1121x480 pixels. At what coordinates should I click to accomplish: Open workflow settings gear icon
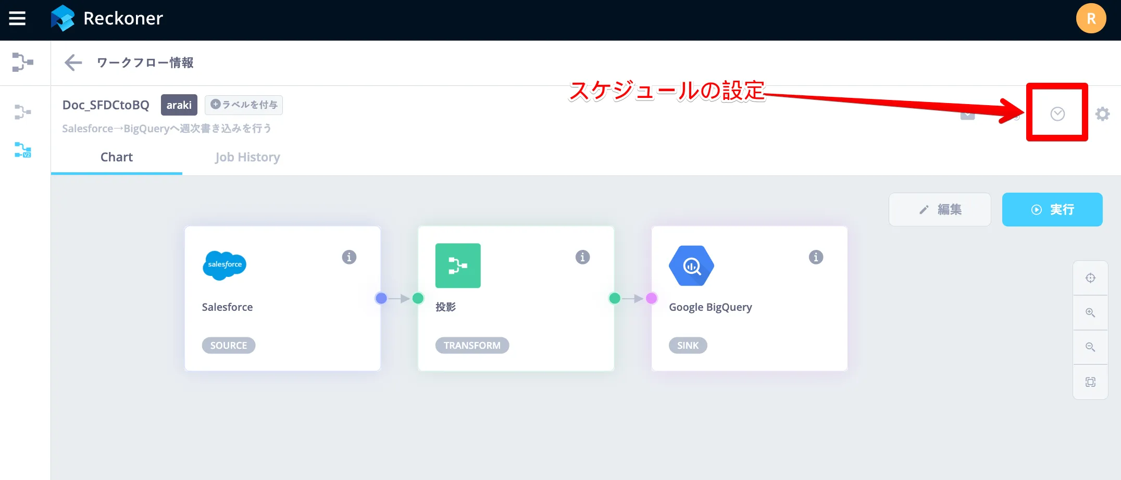click(x=1102, y=114)
